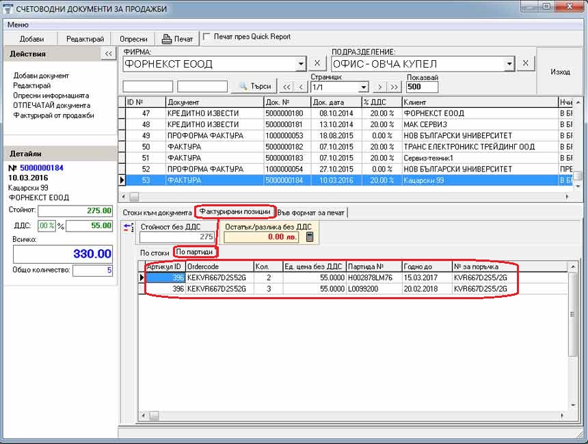Click Фактурирай от продажби action link
Viewport: 588px width, 444px height.
click(x=53, y=115)
